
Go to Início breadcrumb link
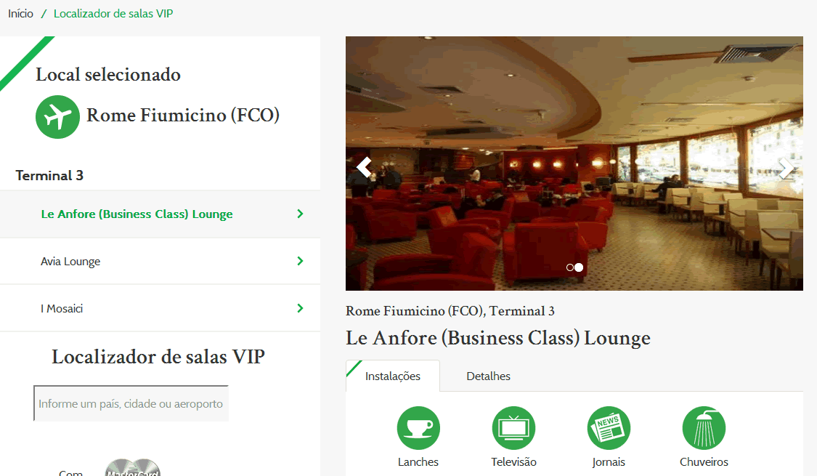point(20,14)
